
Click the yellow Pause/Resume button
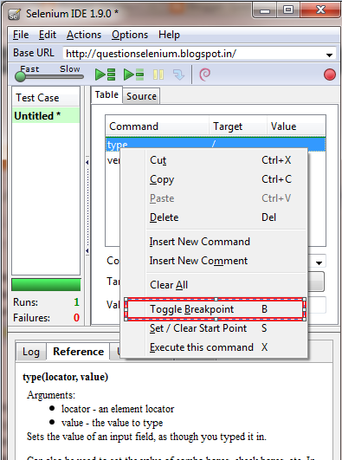pyautogui.click(x=158, y=75)
